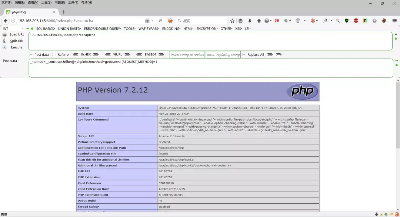The width and height of the screenshot is (400, 217).
Task: Expand the WAF BYPASS menu
Action: (149, 28)
